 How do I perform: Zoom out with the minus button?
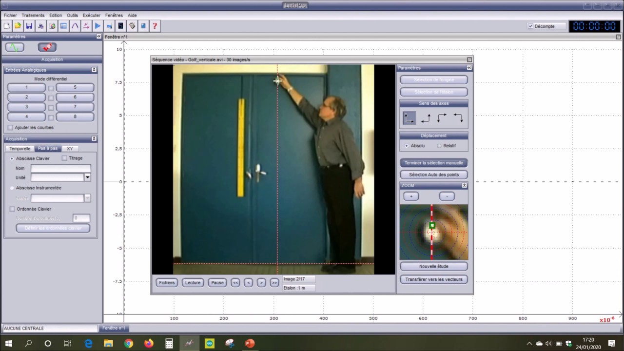(447, 196)
